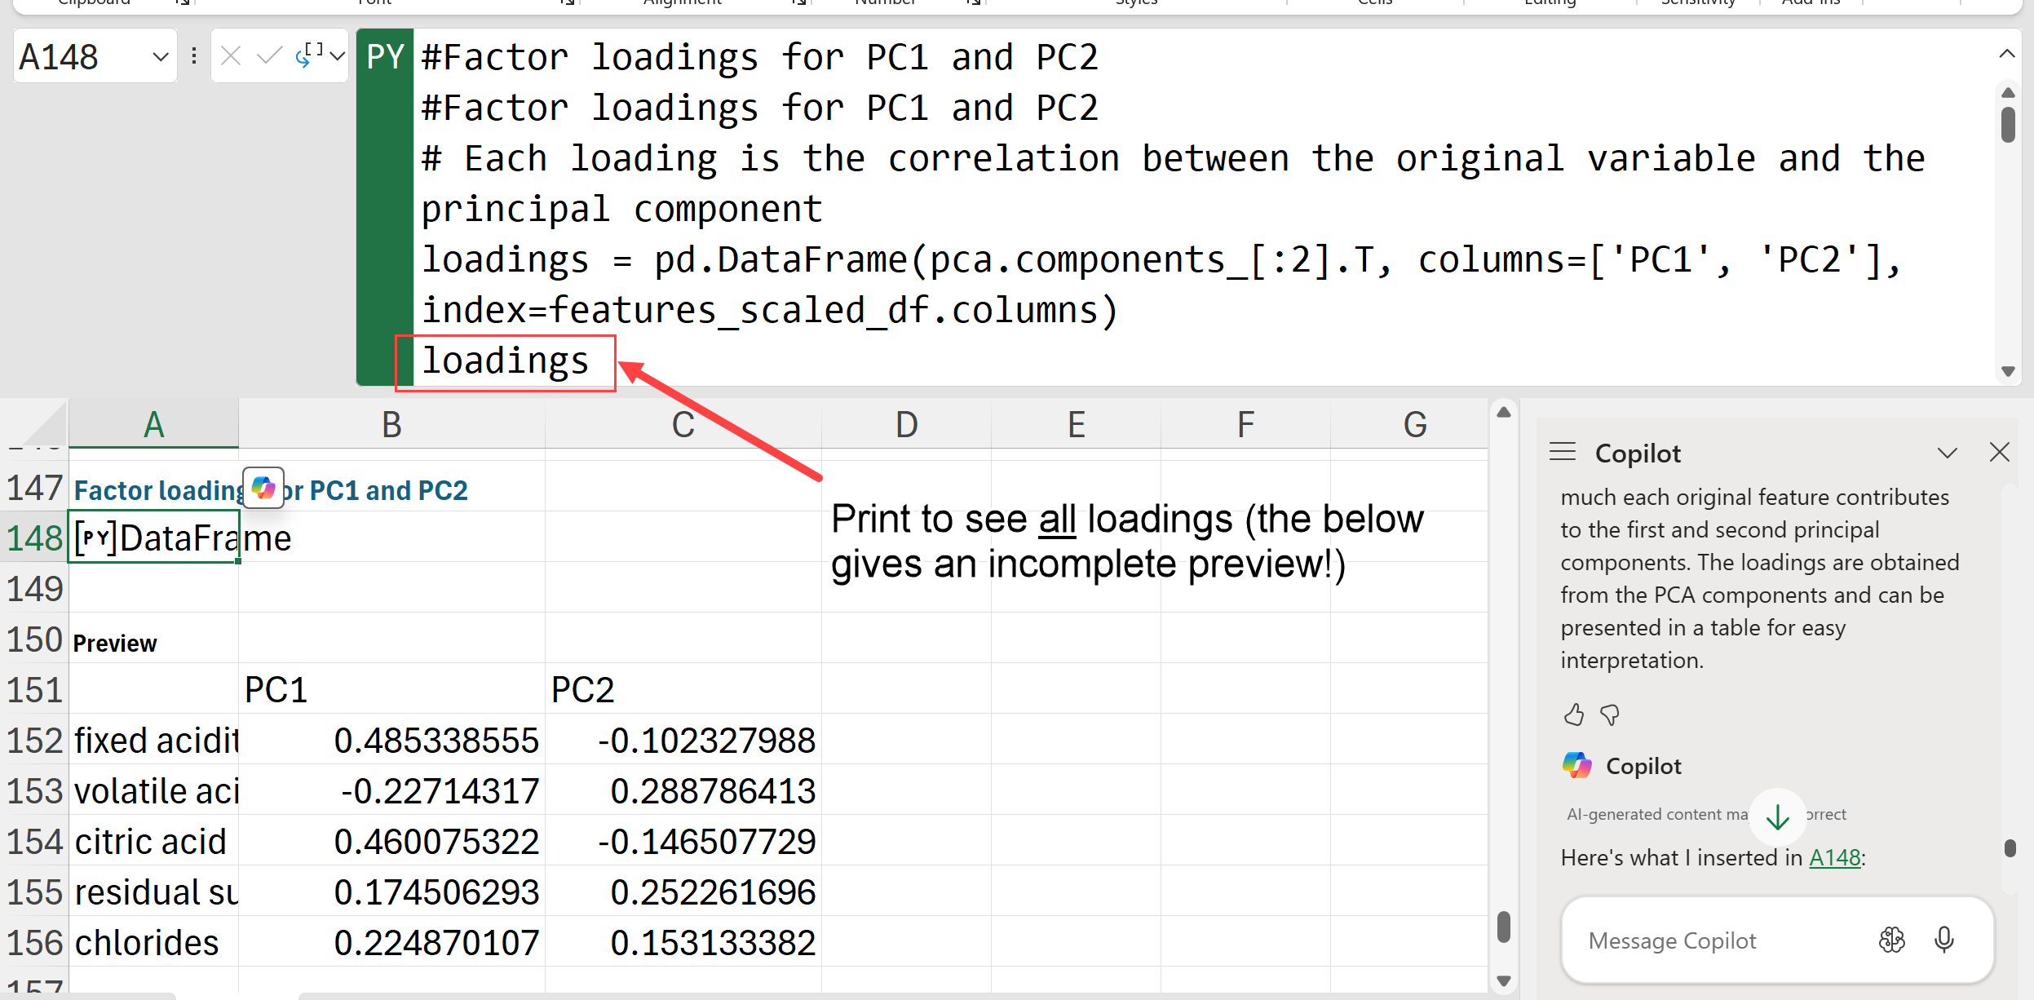
Task: Collapse the Copilot pane chevron
Action: coord(1948,453)
